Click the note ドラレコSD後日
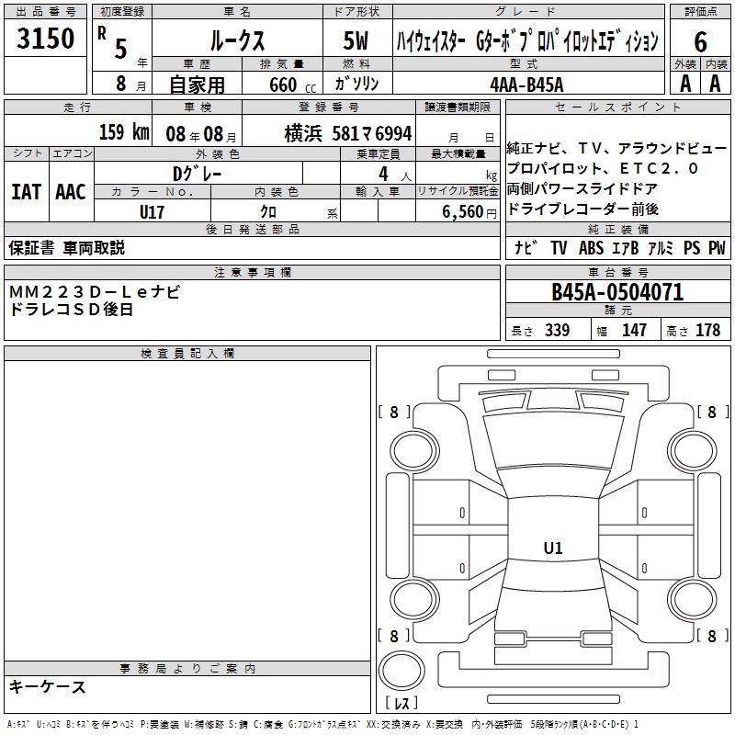 click(x=72, y=310)
